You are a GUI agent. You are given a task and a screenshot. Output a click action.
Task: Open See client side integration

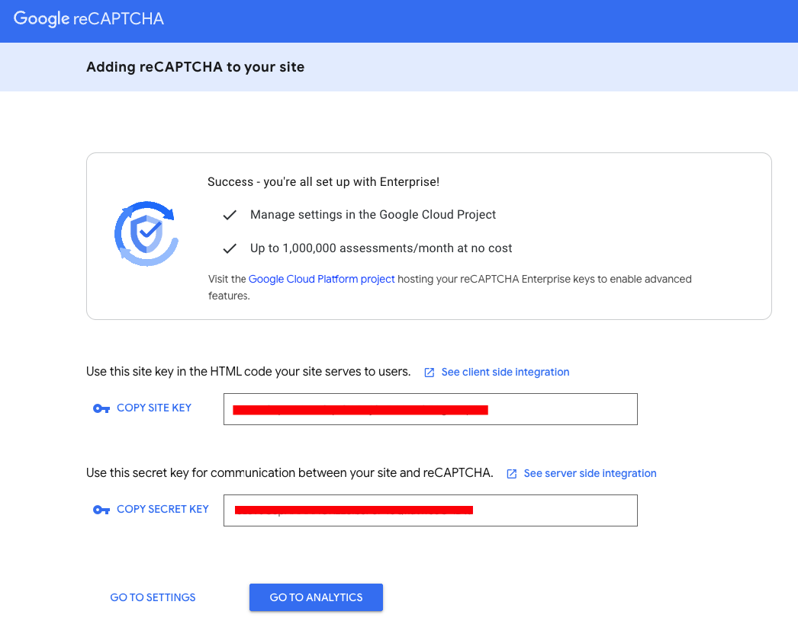pos(505,372)
